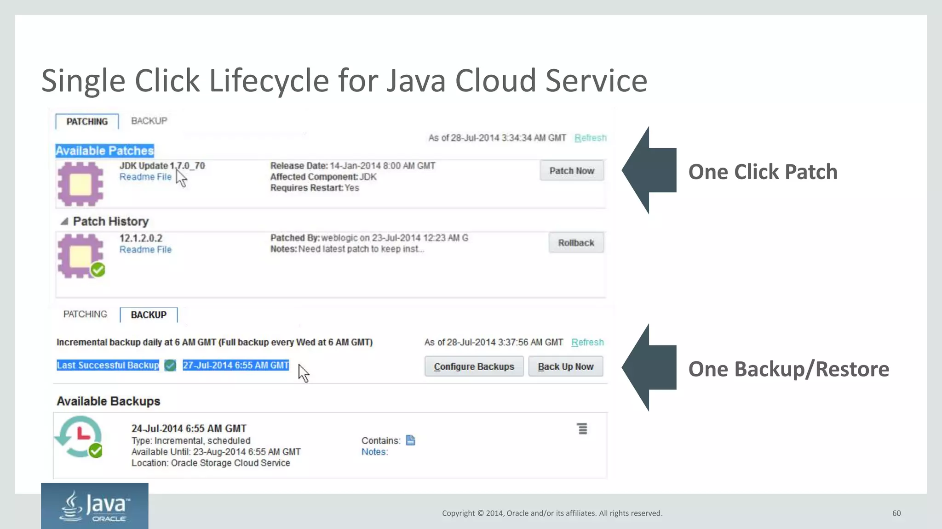Viewport: 942px width, 529px height.
Task: Click Patched By: weblogic line
Action: pos(369,238)
